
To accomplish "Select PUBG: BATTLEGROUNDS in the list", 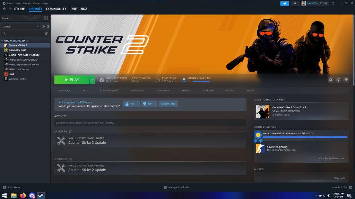I will click(23, 60).
